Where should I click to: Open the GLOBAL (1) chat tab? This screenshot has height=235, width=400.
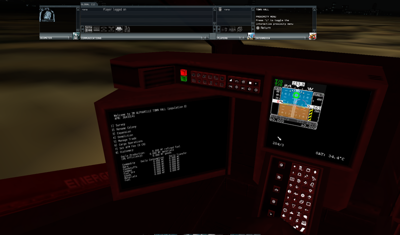pyautogui.click(x=88, y=4)
